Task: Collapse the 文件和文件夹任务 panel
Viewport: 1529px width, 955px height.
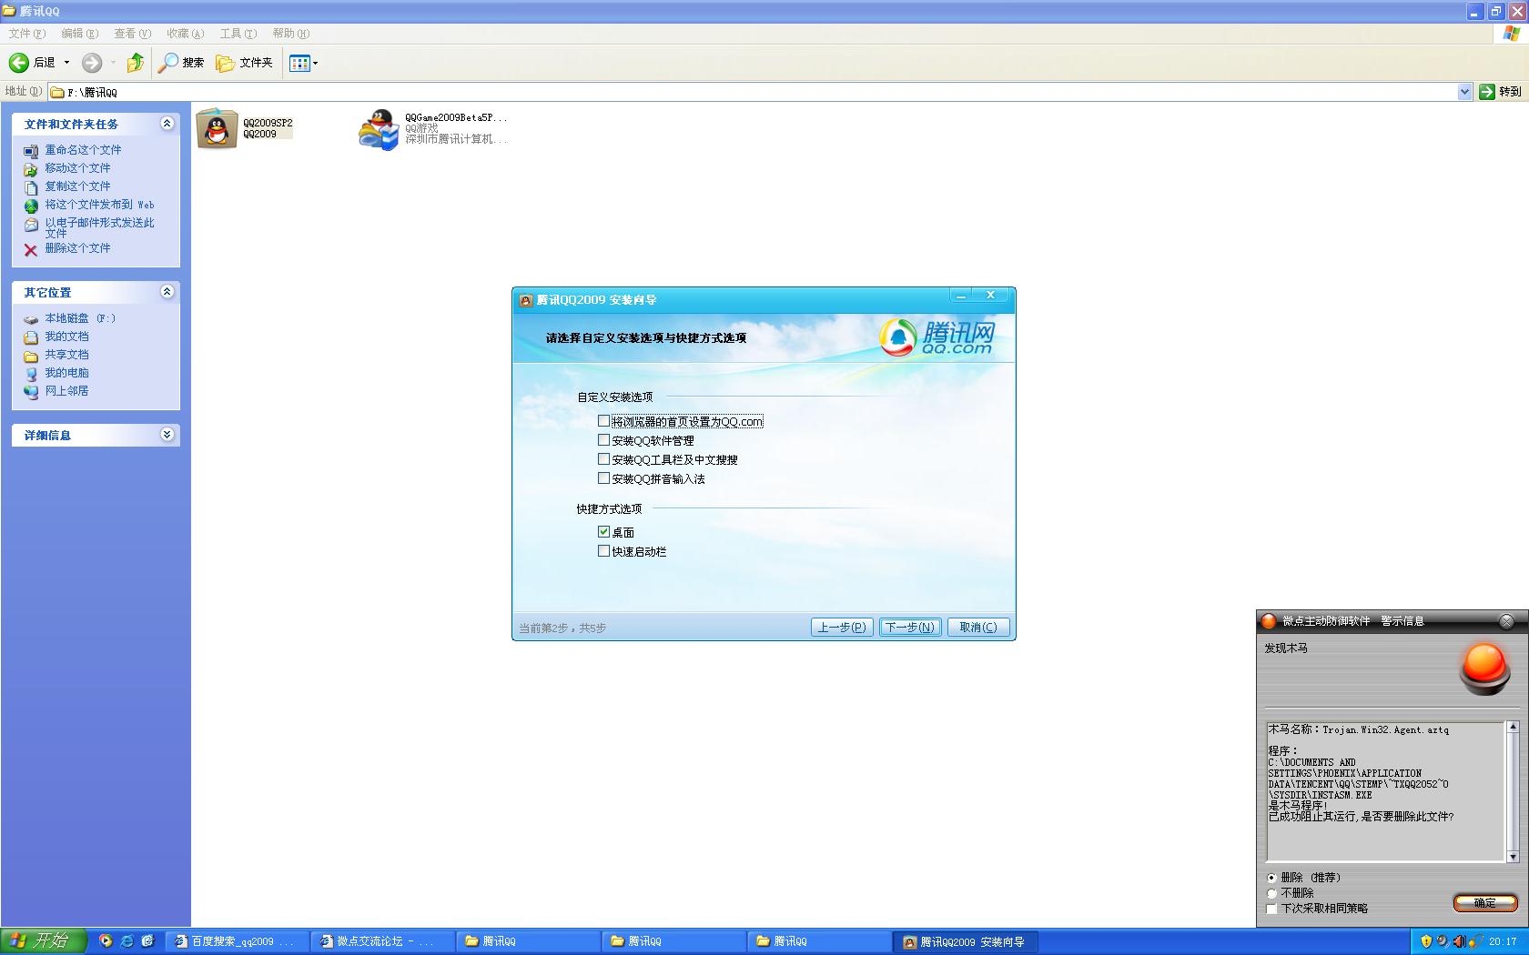Action: coord(167,124)
